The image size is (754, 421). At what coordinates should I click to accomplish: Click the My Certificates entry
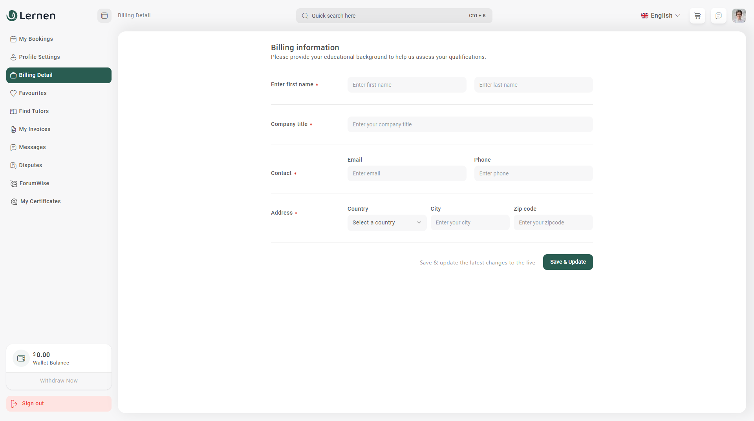click(x=40, y=201)
